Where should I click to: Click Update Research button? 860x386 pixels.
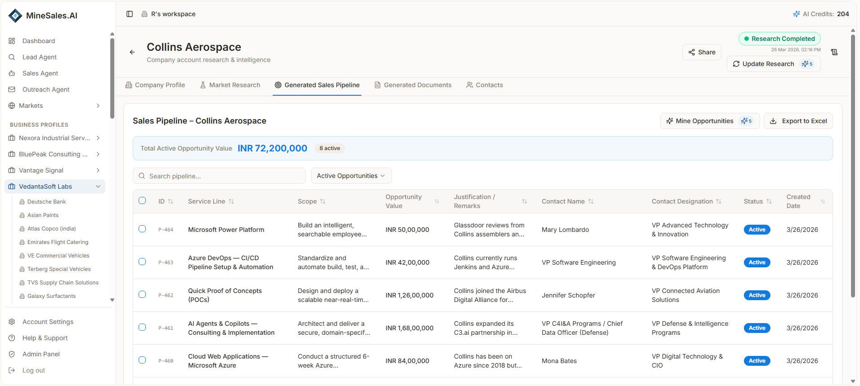[x=774, y=64]
